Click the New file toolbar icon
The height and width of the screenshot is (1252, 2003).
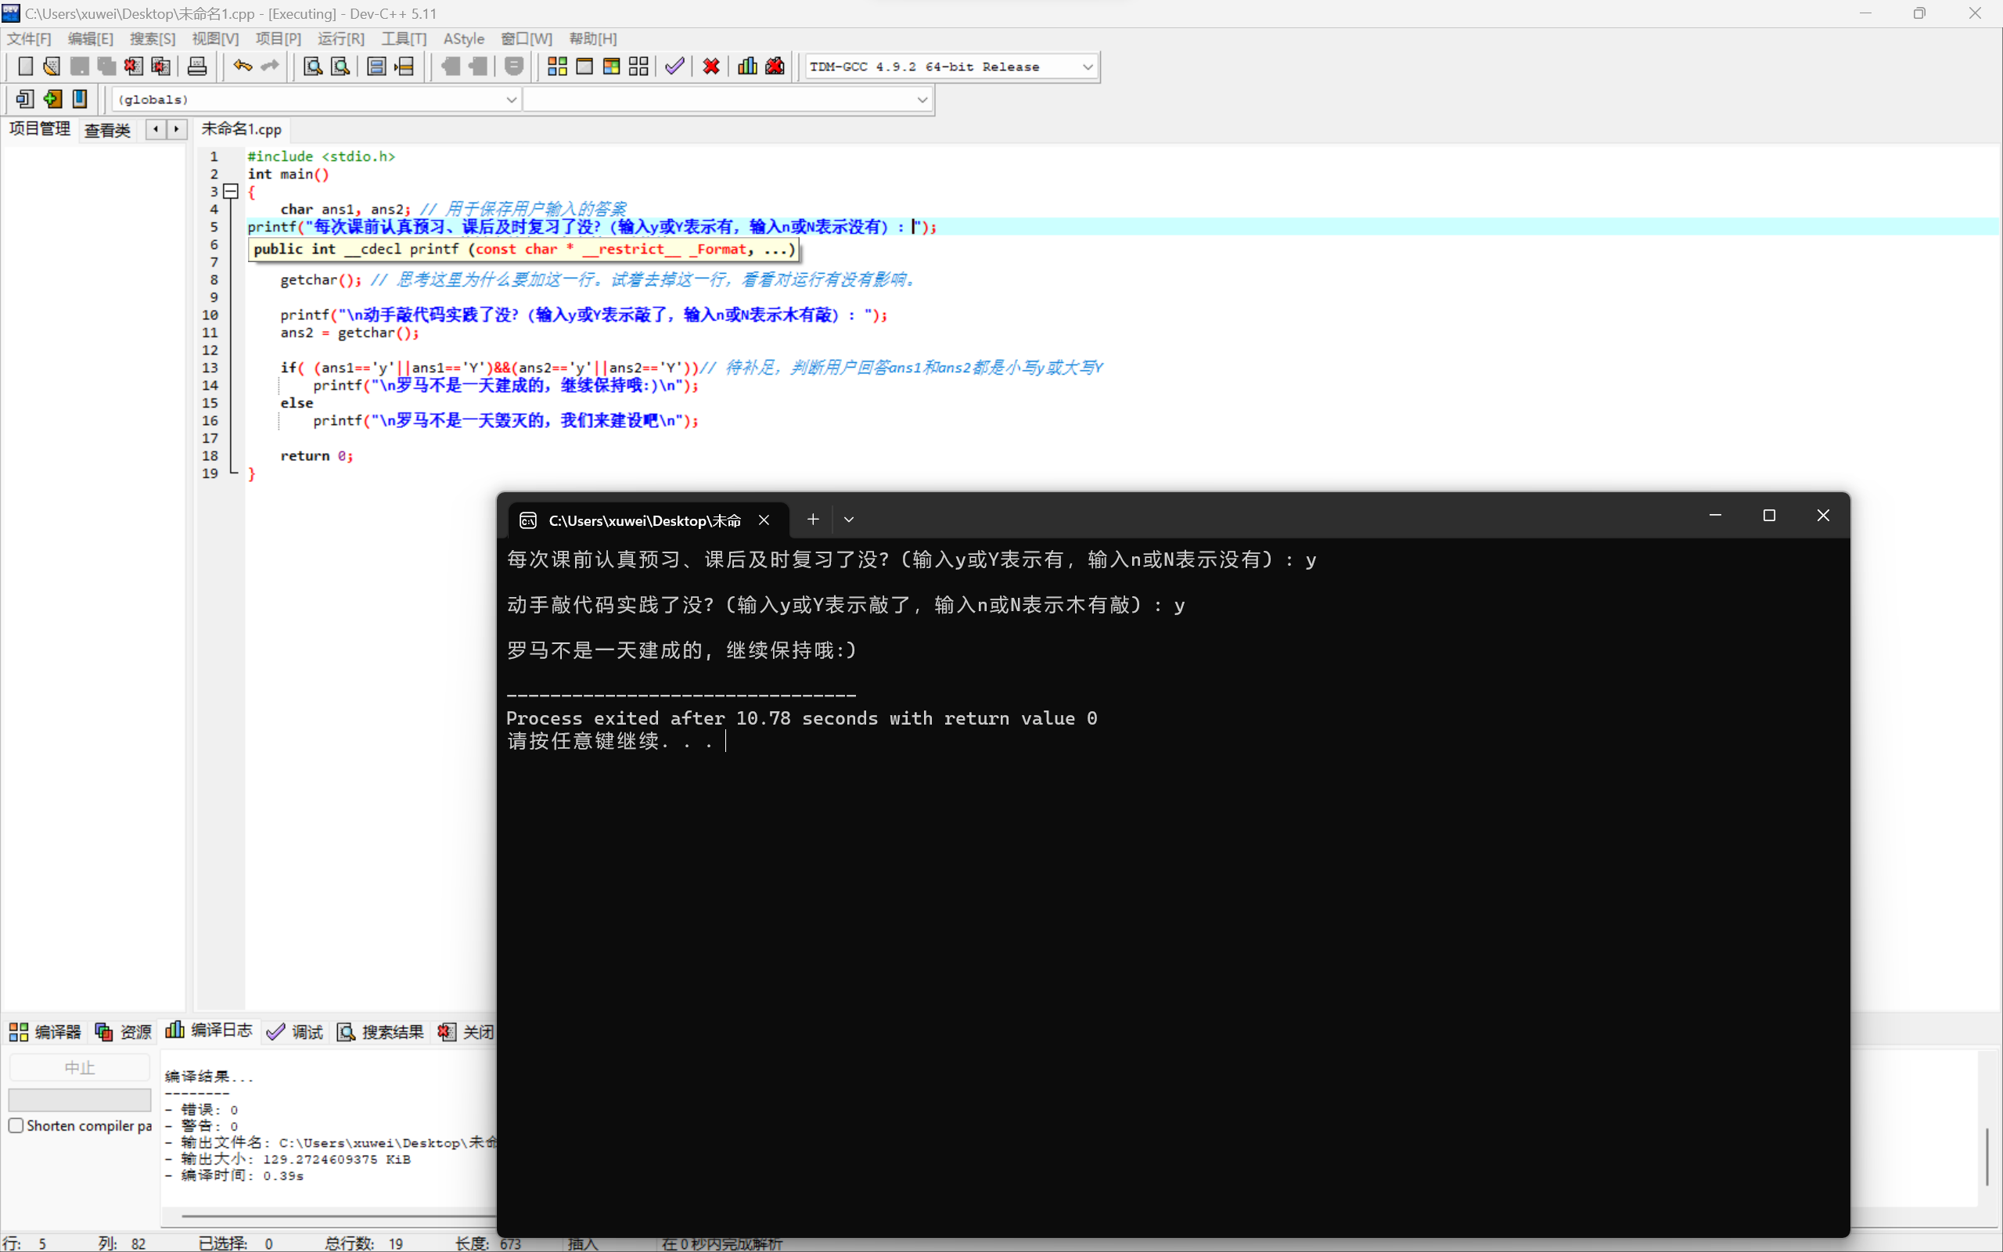tap(25, 67)
